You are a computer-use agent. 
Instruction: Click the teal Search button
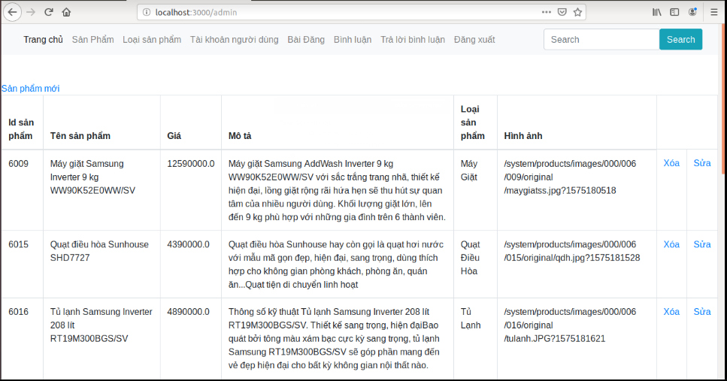click(680, 39)
